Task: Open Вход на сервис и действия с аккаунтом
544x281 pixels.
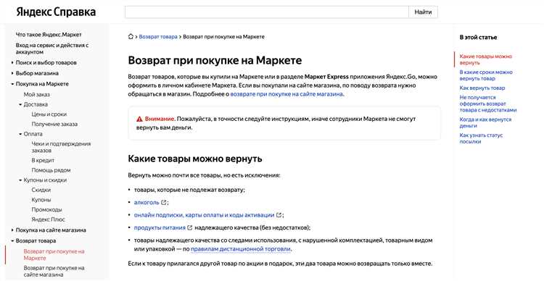Action: pos(52,49)
